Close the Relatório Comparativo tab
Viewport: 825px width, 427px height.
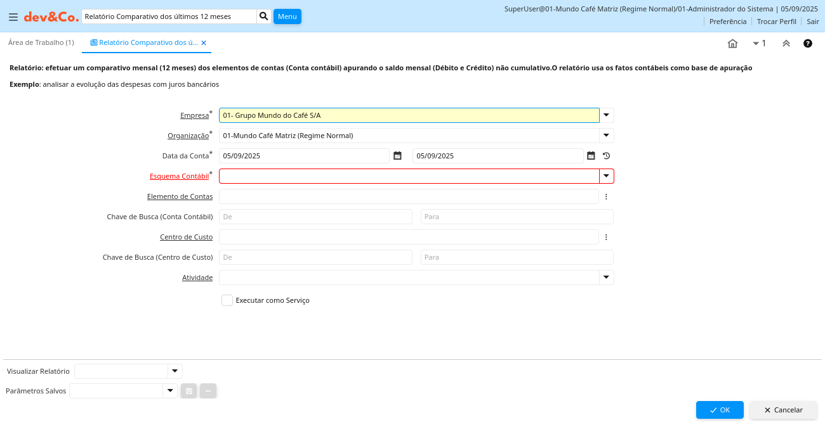[204, 43]
